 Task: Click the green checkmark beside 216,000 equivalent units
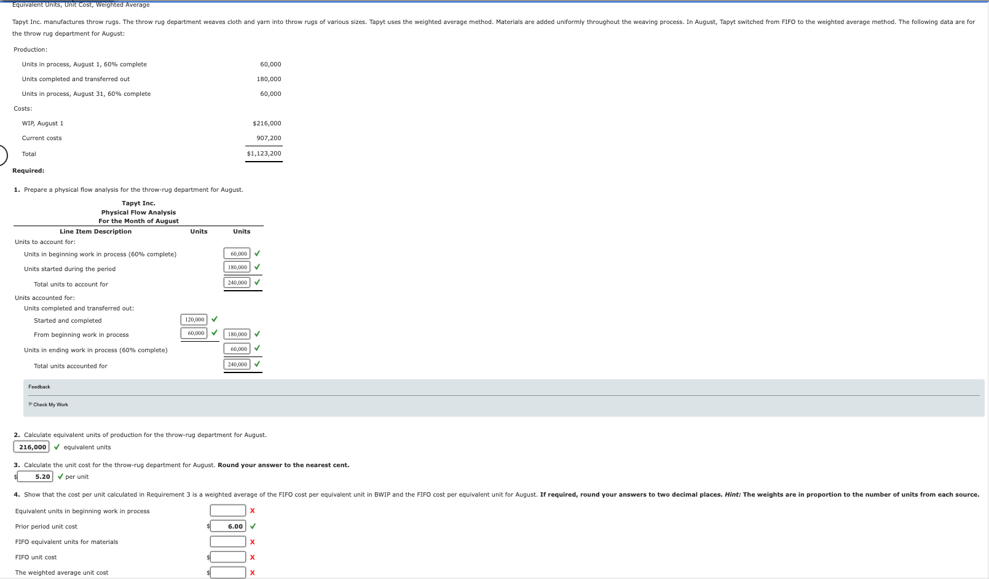(x=57, y=447)
